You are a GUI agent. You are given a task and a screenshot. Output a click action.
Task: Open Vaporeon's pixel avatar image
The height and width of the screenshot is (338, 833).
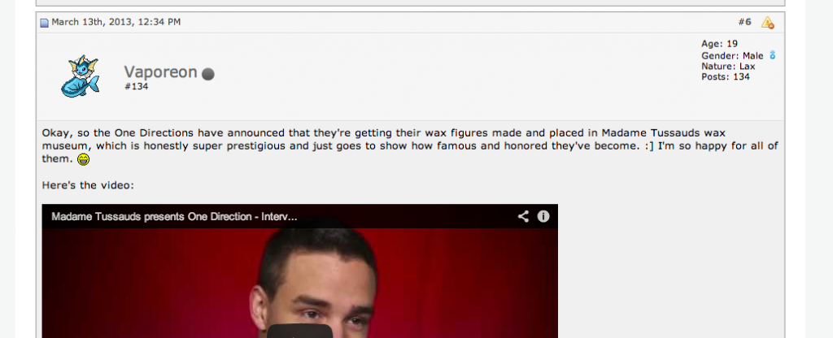coord(81,76)
